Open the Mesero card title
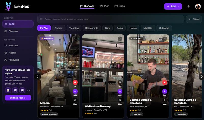Viewport: 204px width, 120px height. (45, 103)
